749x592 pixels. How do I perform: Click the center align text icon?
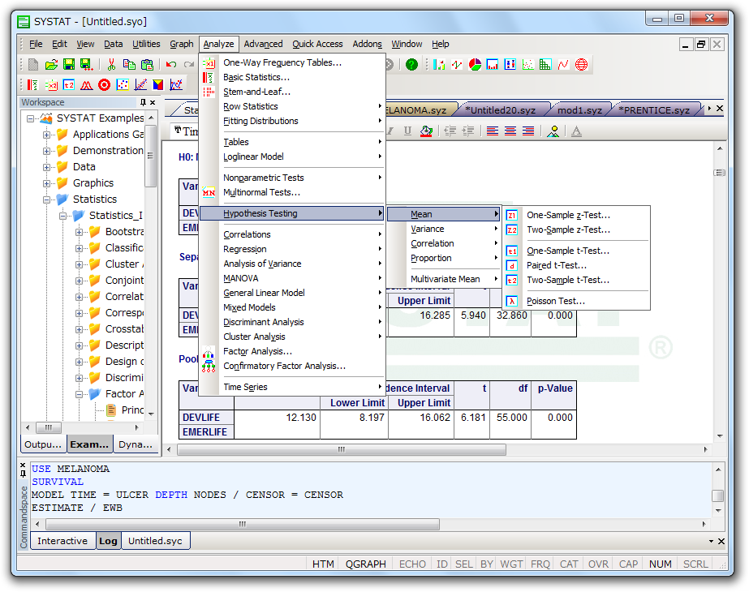510,131
